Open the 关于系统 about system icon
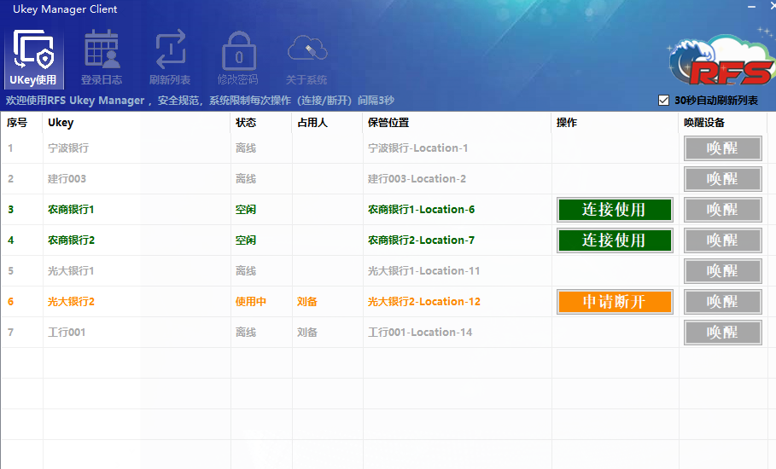776x469 pixels. click(x=306, y=58)
